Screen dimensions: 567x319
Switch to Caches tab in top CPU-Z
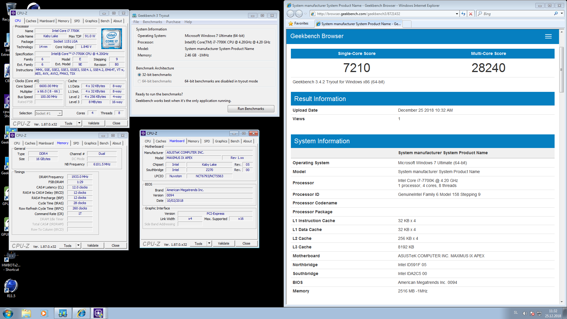[x=31, y=21]
